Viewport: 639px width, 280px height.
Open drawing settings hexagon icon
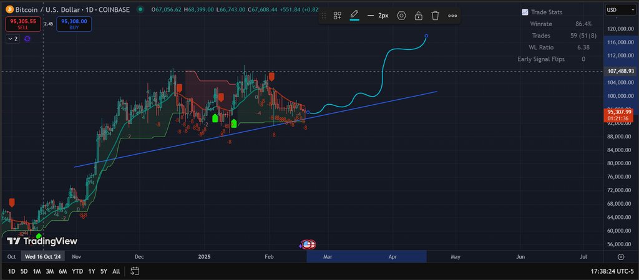coord(401,16)
